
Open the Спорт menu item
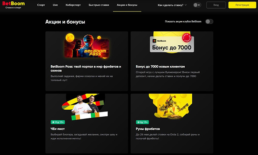pos(41,5)
